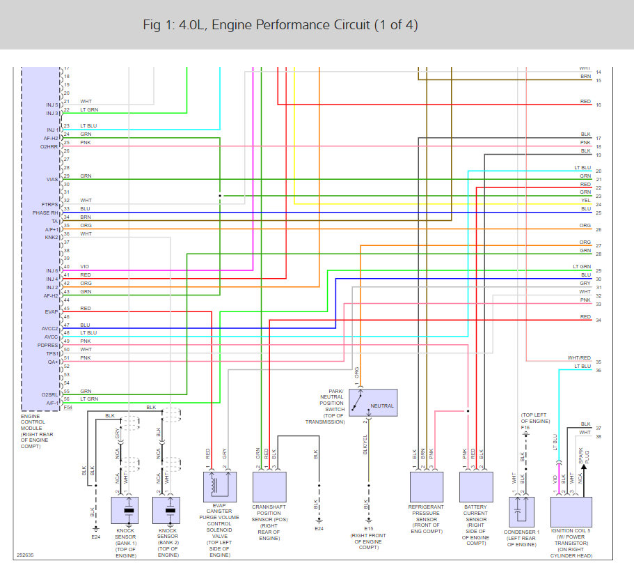This screenshot has height=570, width=634.
Task: Click the Refrigerant Pressure Sensor component box
Action: [x=427, y=486]
